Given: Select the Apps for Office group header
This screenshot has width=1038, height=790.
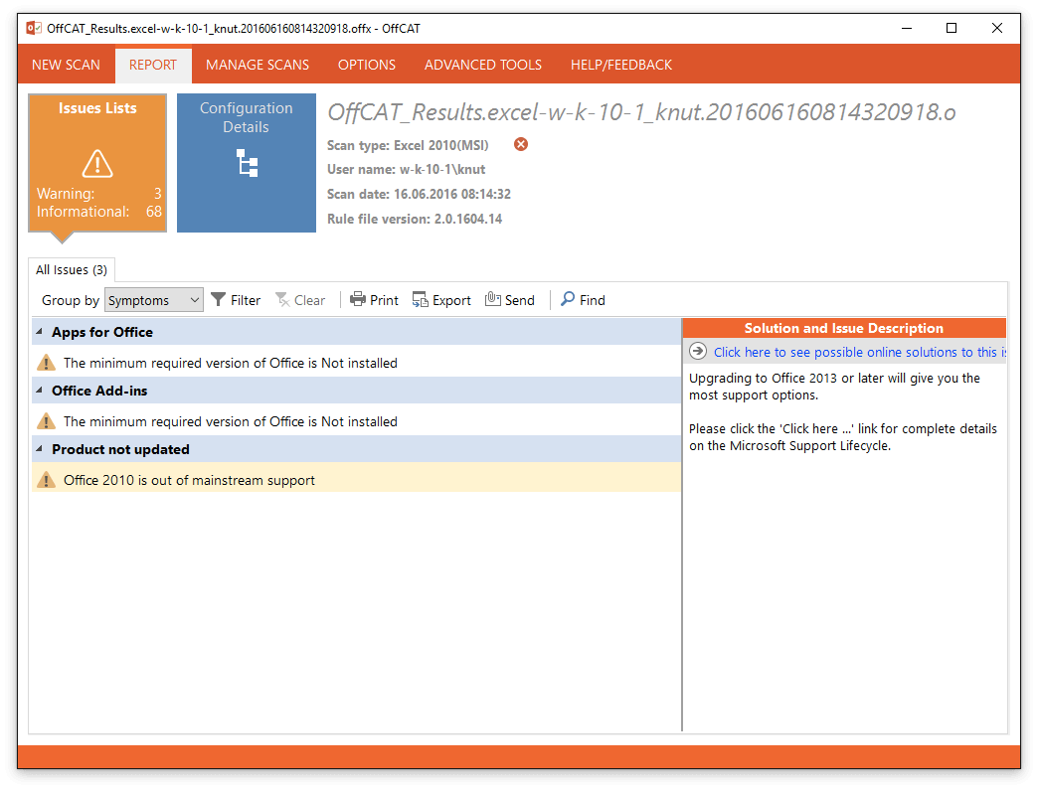Looking at the screenshot, I should (x=356, y=332).
